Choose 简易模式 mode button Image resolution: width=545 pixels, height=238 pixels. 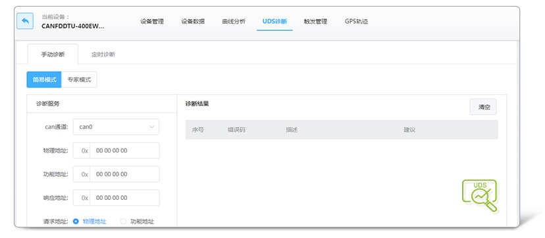[x=44, y=80]
